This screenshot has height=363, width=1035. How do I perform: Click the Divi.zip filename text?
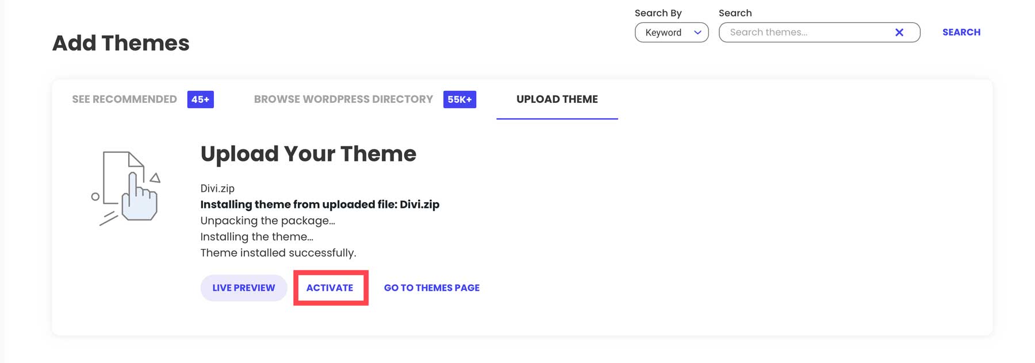click(217, 188)
